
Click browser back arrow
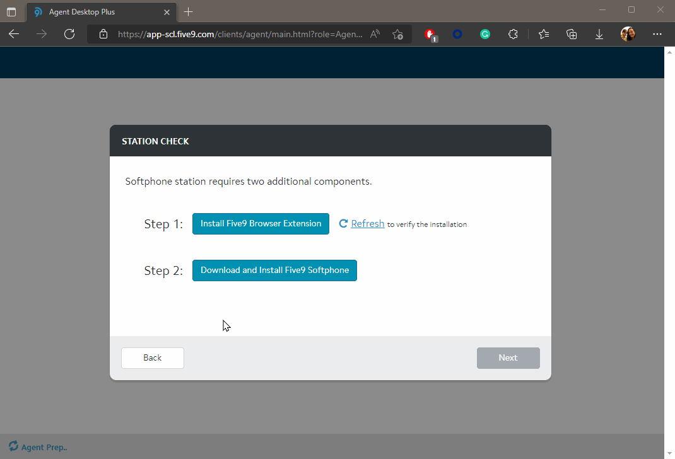tap(14, 34)
